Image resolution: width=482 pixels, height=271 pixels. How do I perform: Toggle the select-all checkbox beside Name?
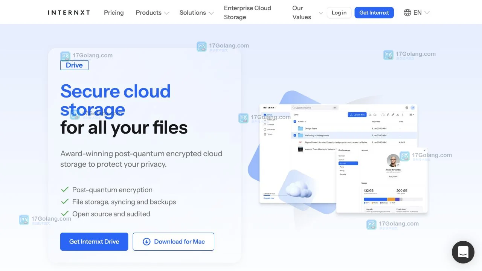[295, 122]
